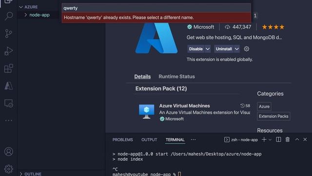This screenshot has width=312, height=176.
Task: Open the Accounts menu
Action: 9,152
